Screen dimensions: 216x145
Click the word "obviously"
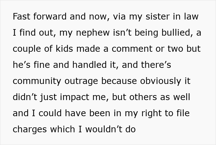(160, 81)
